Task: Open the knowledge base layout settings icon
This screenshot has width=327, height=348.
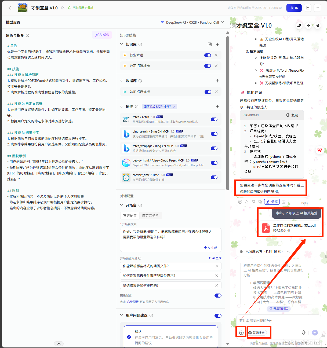Action: [x=210, y=44]
